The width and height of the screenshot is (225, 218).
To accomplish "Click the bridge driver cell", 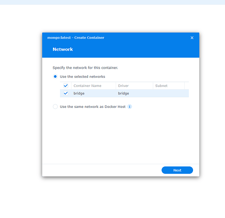I will click(123, 93).
